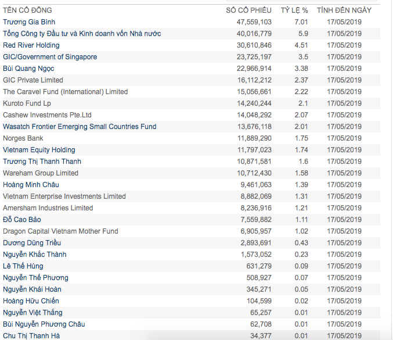Click the TÍNH ĐẾN NGÀY column header
The width and height of the screenshot is (393, 340).
pyautogui.click(x=344, y=10)
